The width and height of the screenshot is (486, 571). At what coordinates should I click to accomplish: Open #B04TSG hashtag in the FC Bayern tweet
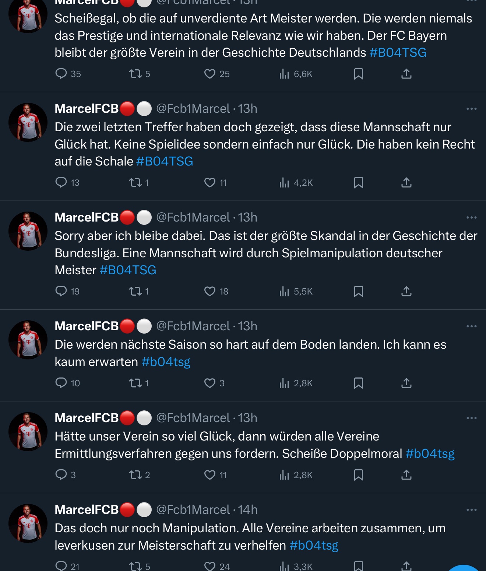pos(398,53)
